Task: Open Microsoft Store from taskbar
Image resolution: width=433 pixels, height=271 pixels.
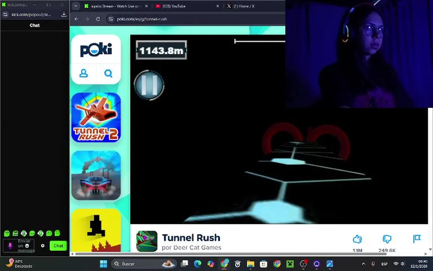Action: [264, 263]
